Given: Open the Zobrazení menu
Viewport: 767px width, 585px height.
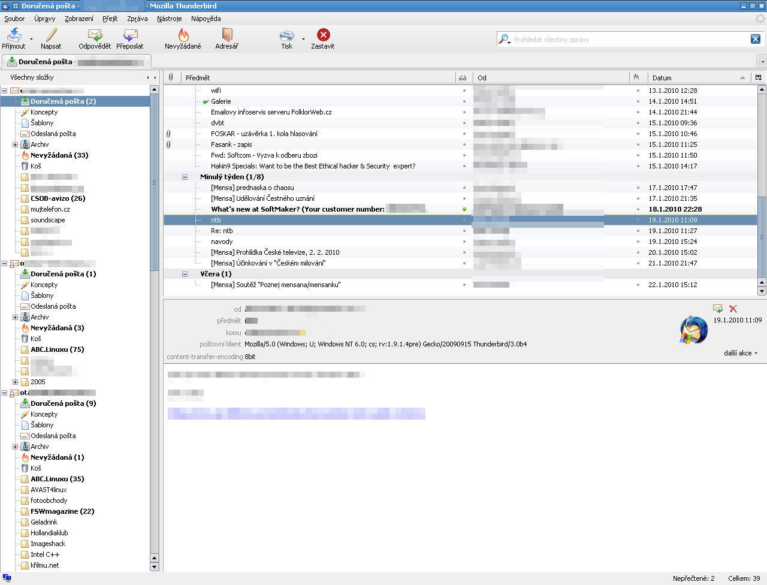Looking at the screenshot, I should pos(79,19).
